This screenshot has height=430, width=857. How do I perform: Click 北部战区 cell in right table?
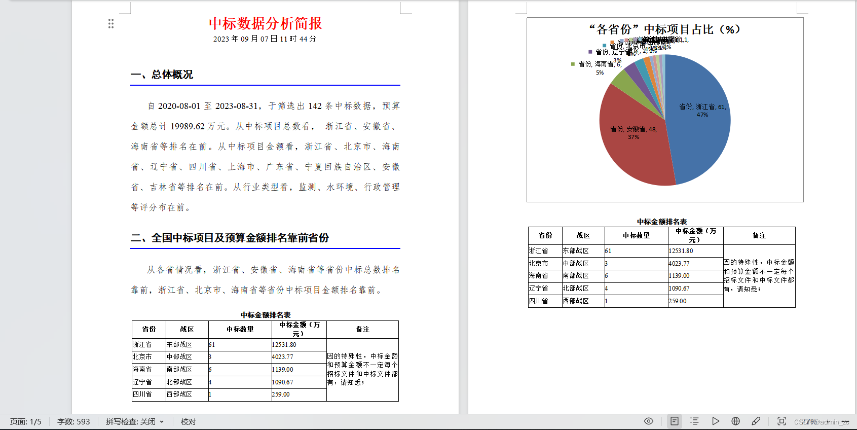(583, 289)
